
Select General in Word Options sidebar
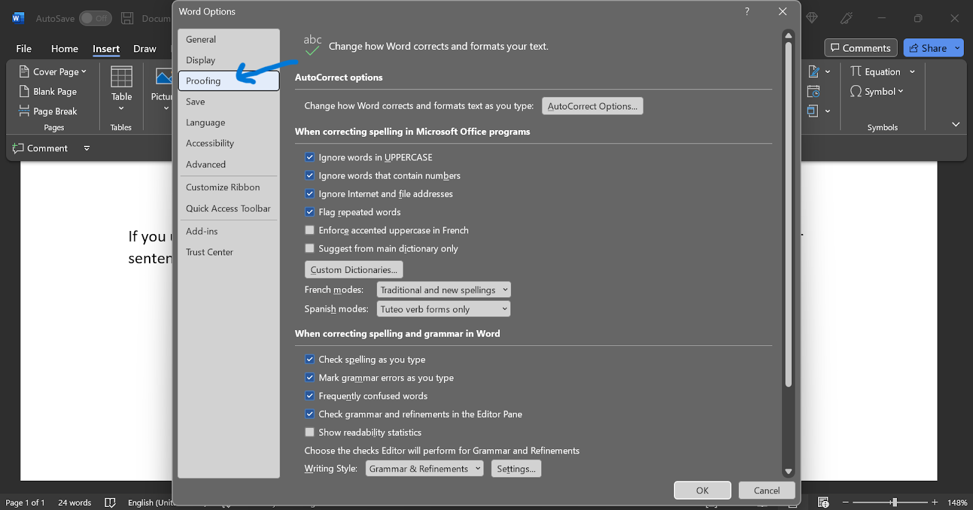[229, 40]
